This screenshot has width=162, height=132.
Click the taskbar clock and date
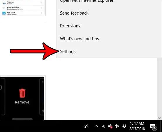[137, 126]
